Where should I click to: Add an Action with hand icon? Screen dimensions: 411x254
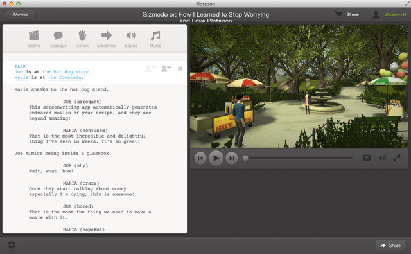[82, 39]
